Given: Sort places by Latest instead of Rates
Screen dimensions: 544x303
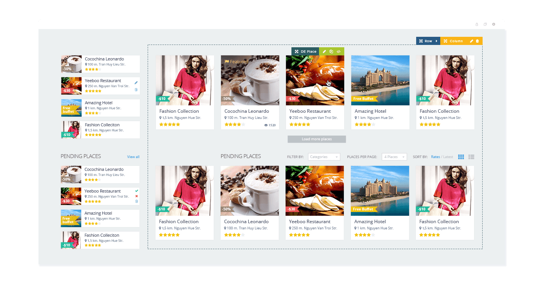Looking at the screenshot, I should 448,157.
